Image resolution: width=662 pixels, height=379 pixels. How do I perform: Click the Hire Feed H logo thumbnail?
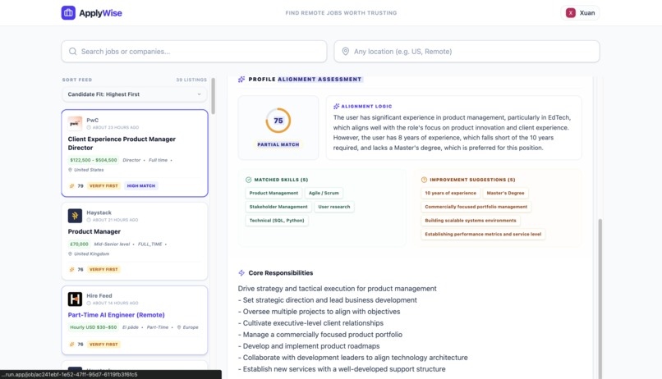(75, 299)
